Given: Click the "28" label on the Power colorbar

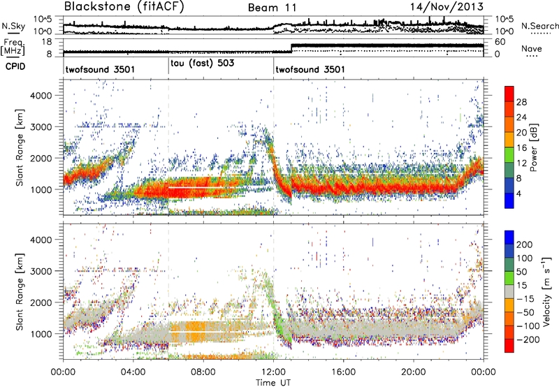Looking at the screenshot, I should [521, 102].
